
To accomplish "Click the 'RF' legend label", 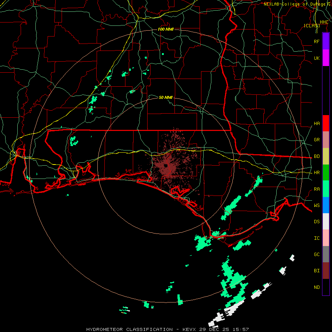I will [317, 41].
